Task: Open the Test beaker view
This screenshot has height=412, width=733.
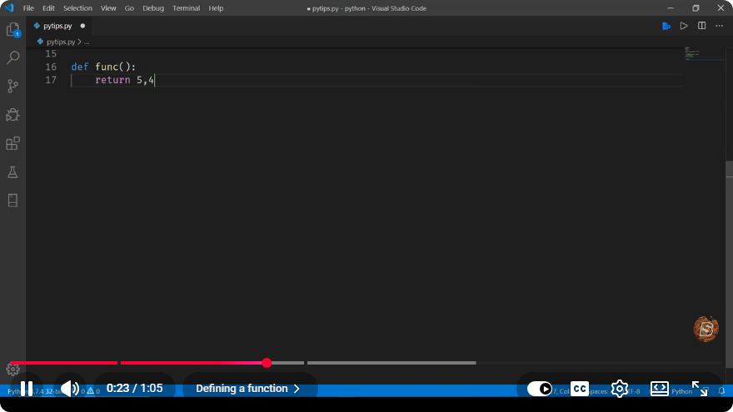Action: pyautogui.click(x=13, y=172)
